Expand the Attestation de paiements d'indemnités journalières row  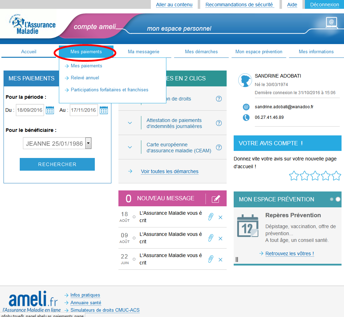coord(130,123)
